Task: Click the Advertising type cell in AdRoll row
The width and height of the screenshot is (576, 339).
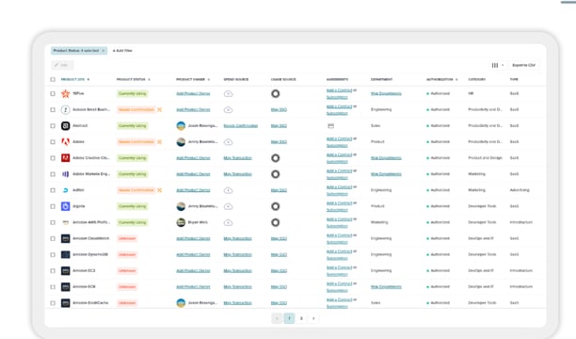Action: tap(520, 190)
